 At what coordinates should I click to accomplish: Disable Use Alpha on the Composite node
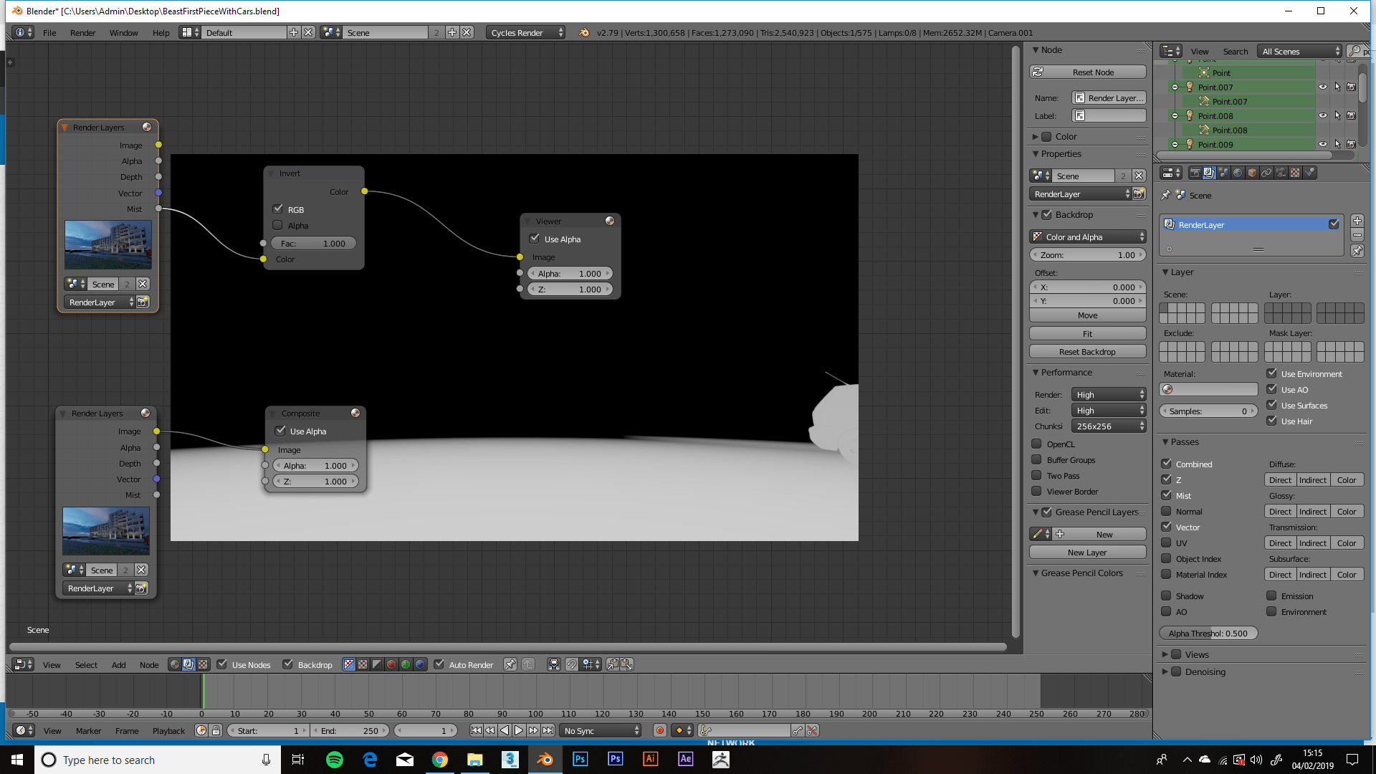[x=281, y=431]
